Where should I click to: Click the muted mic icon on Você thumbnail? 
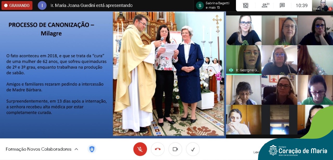click(x=330, y=9)
